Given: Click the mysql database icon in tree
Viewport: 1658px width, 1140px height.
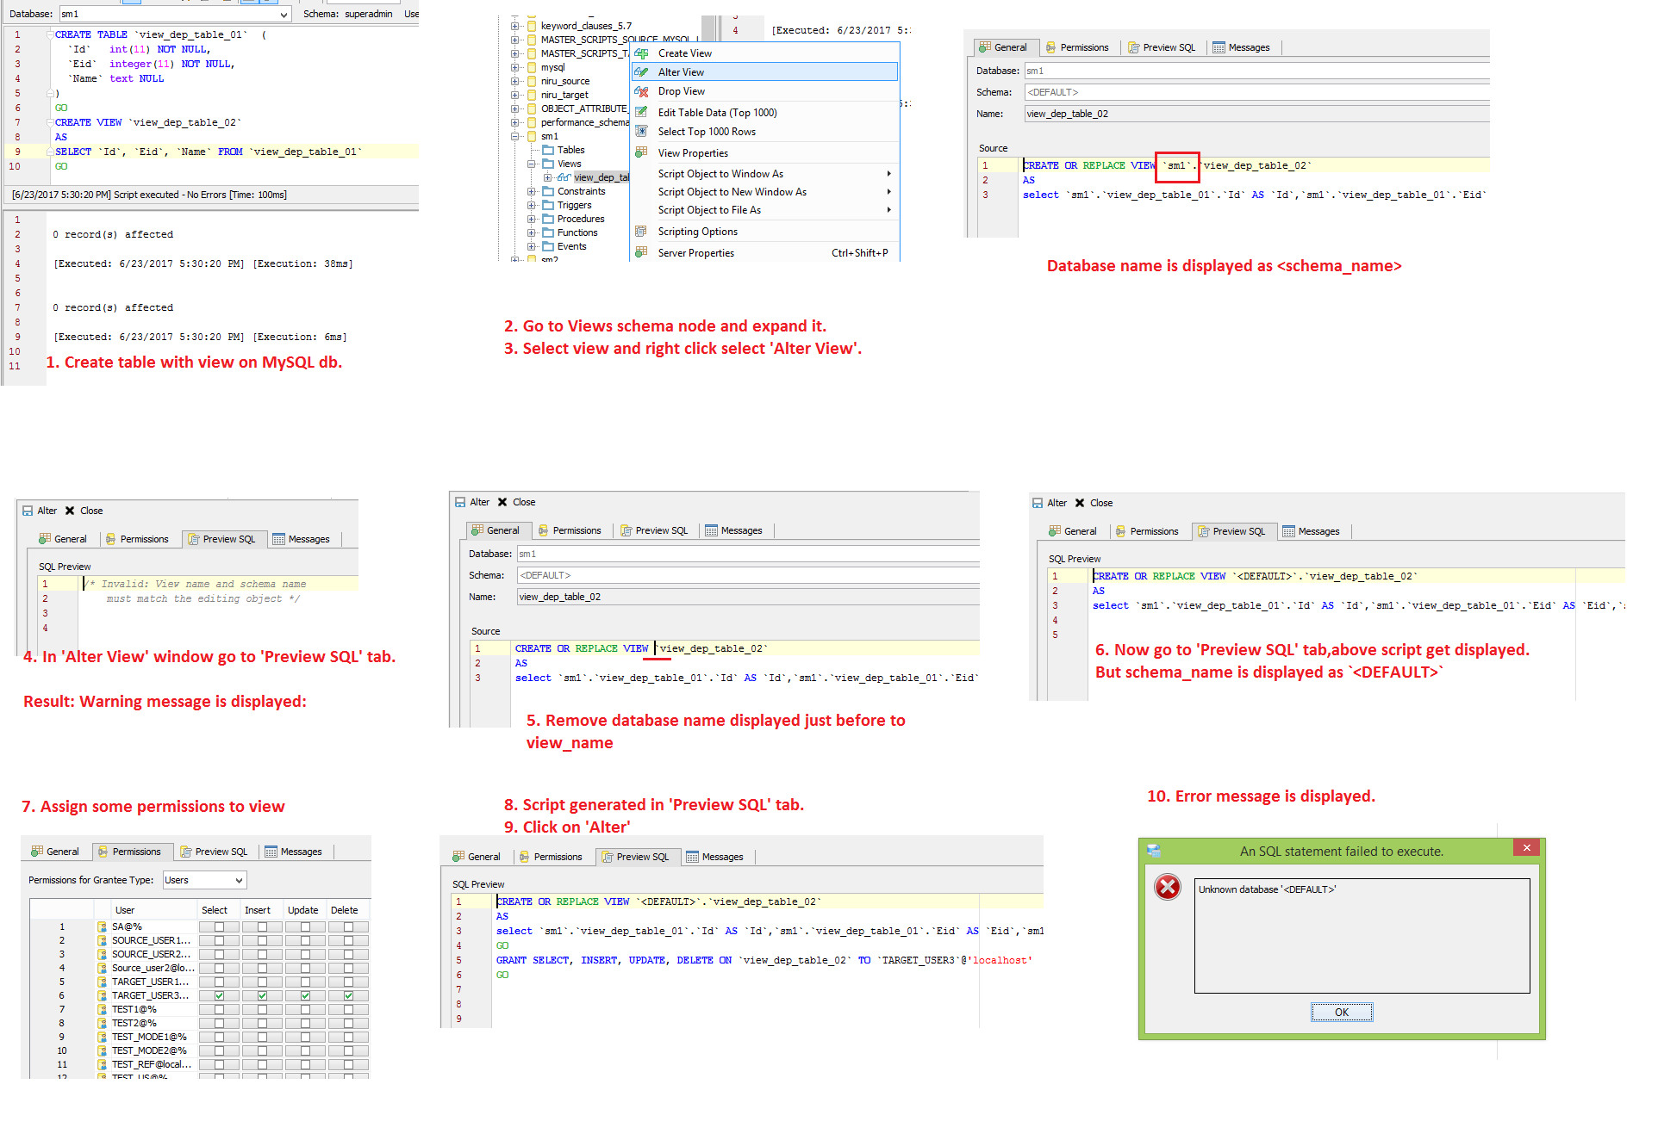Looking at the screenshot, I should [532, 67].
